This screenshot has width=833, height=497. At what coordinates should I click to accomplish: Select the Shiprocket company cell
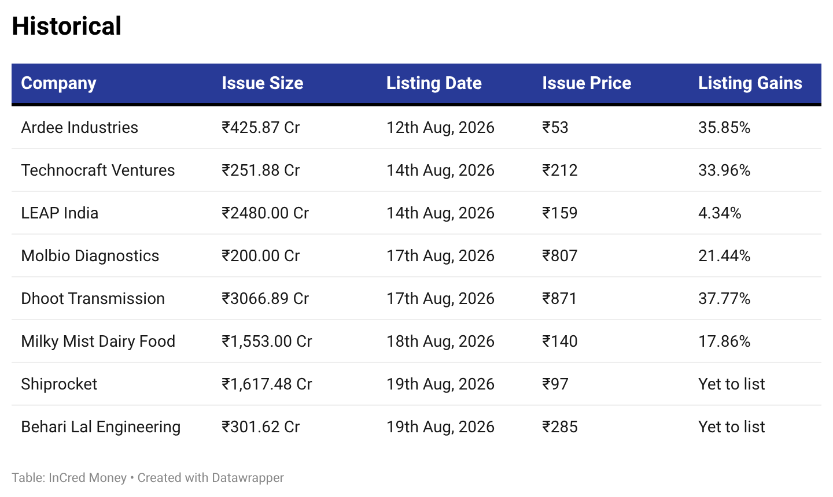[59, 384]
